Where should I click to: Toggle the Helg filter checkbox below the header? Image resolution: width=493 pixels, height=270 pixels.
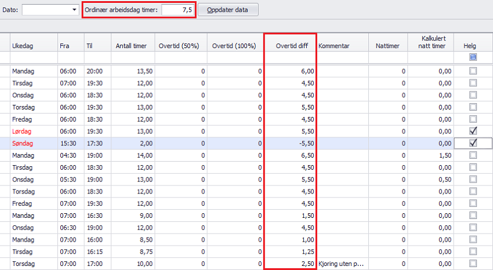point(473,57)
